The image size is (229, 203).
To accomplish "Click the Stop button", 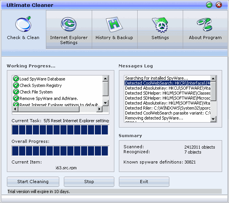I will click(89, 182).
